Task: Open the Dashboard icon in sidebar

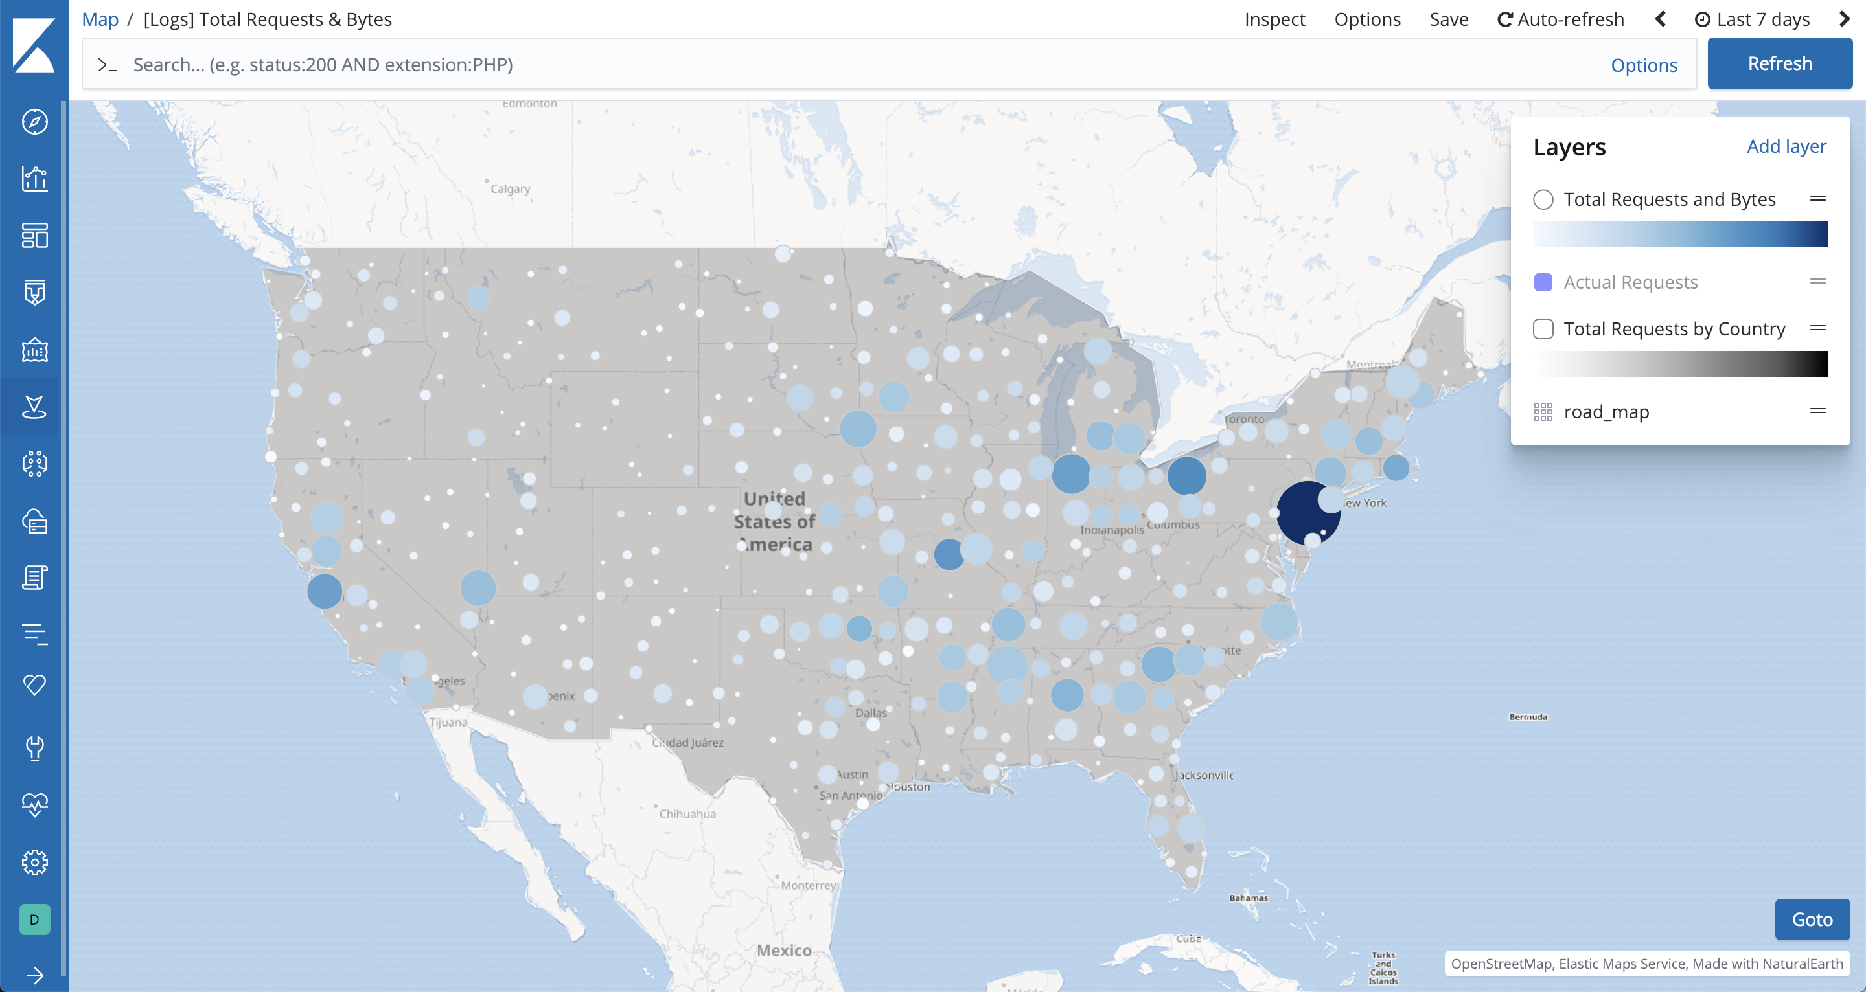Action: pos(34,235)
